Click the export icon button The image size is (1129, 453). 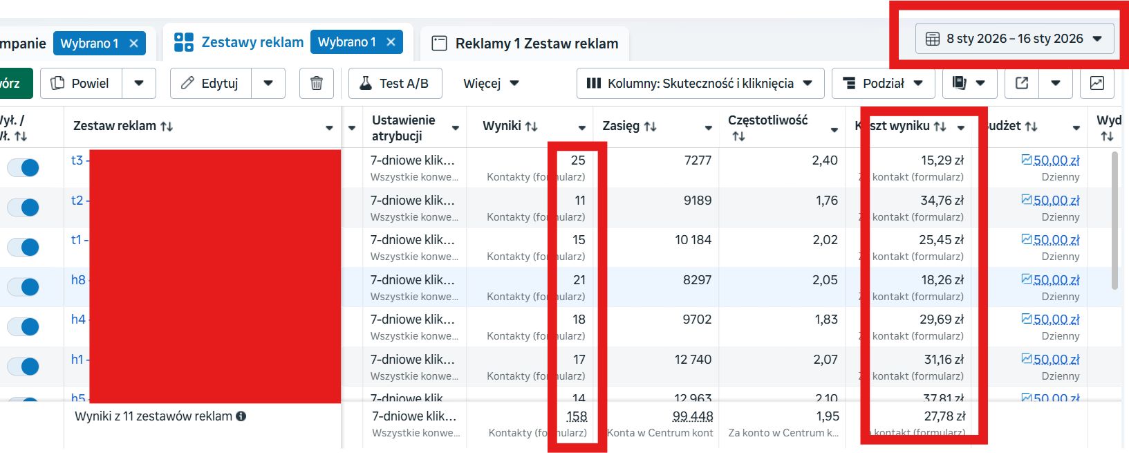[1022, 83]
